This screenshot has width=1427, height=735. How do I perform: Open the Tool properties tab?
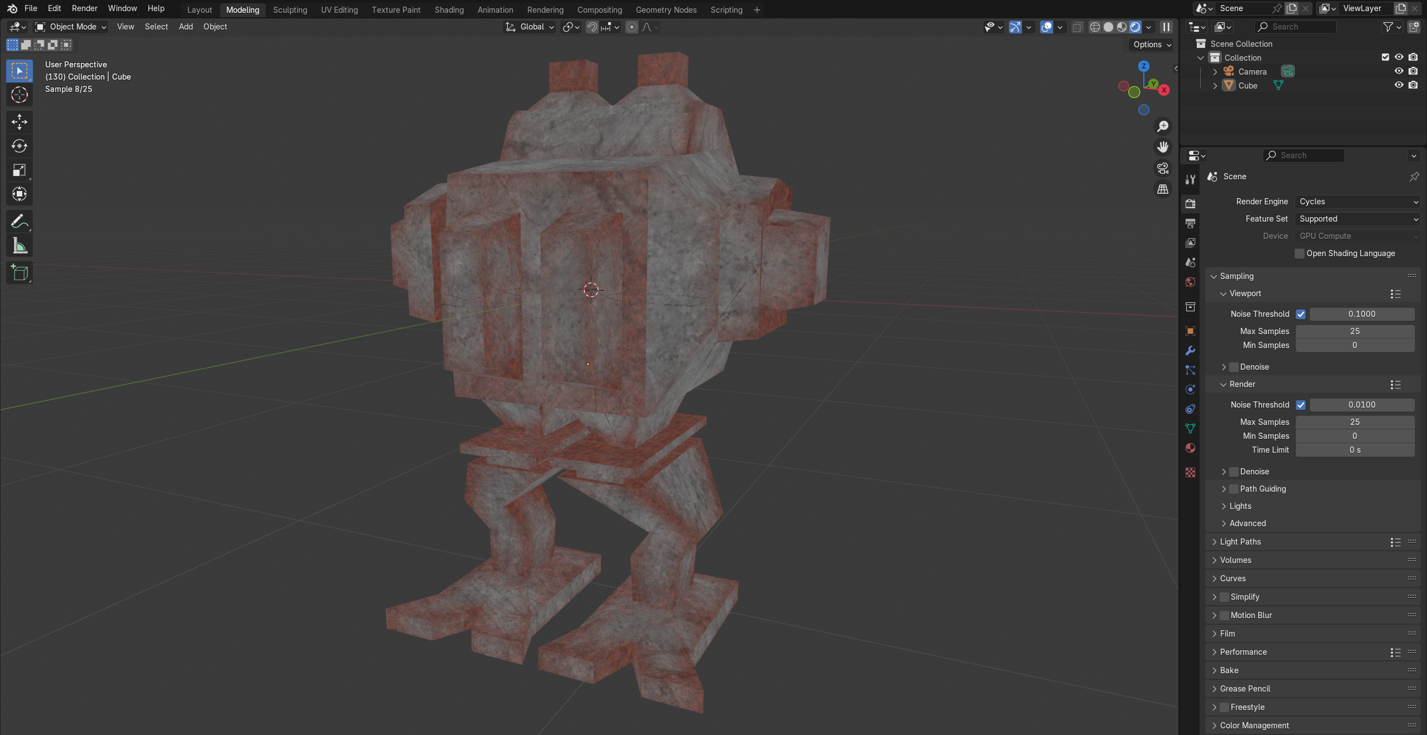click(x=1190, y=179)
